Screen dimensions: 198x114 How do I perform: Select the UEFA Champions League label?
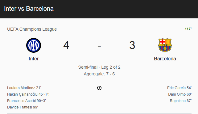click(x=32, y=29)
